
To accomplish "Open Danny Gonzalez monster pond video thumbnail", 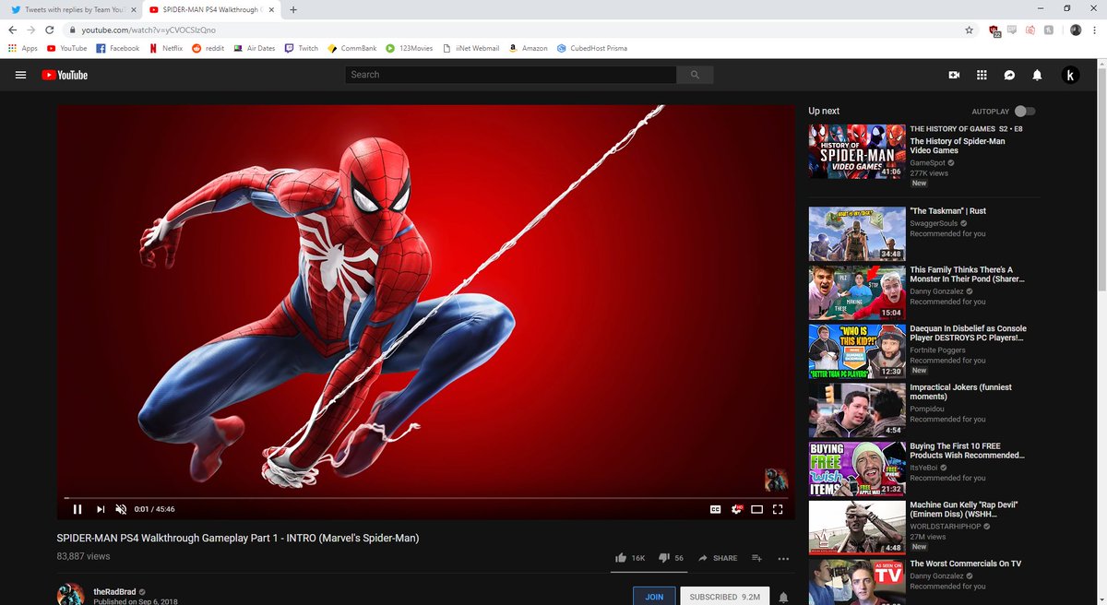I will click(857, 292).
